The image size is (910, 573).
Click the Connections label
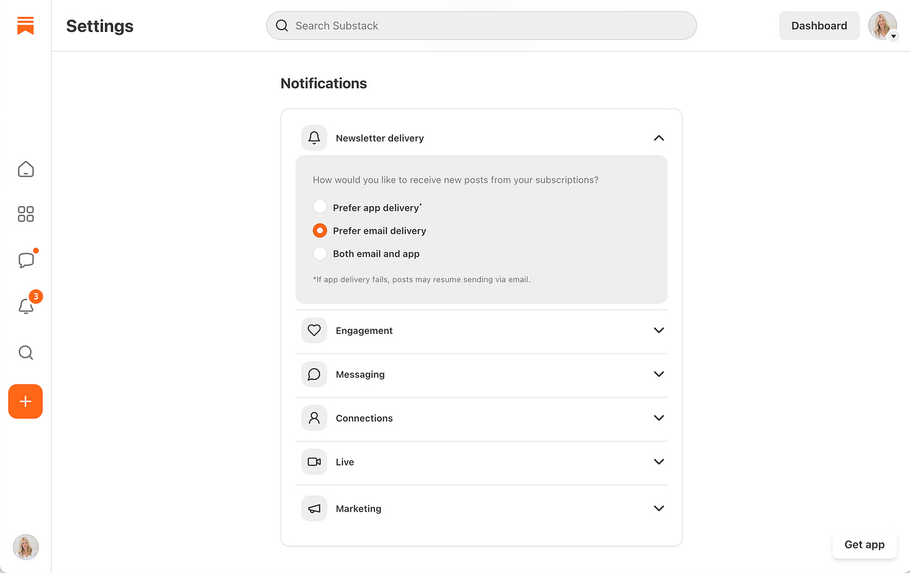click(364, 418)
